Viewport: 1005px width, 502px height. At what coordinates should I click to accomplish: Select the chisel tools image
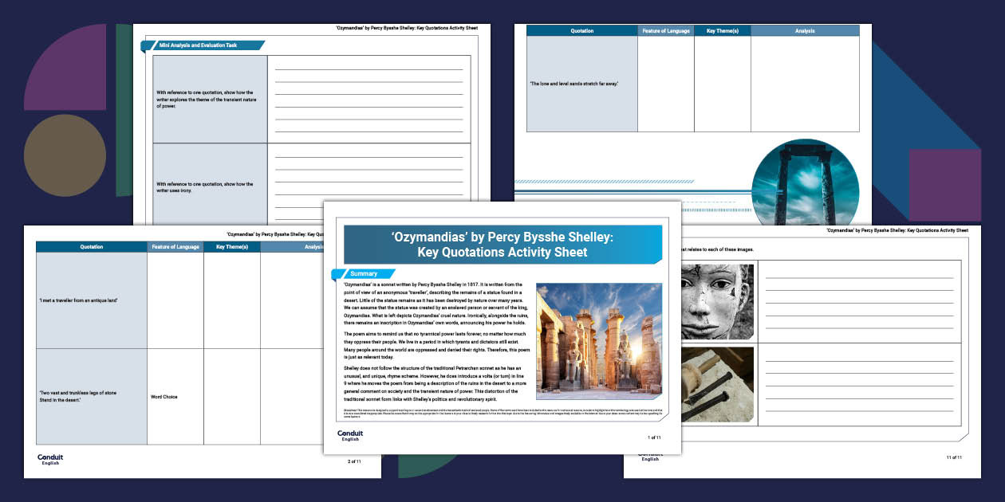click(x=717, y=383)
